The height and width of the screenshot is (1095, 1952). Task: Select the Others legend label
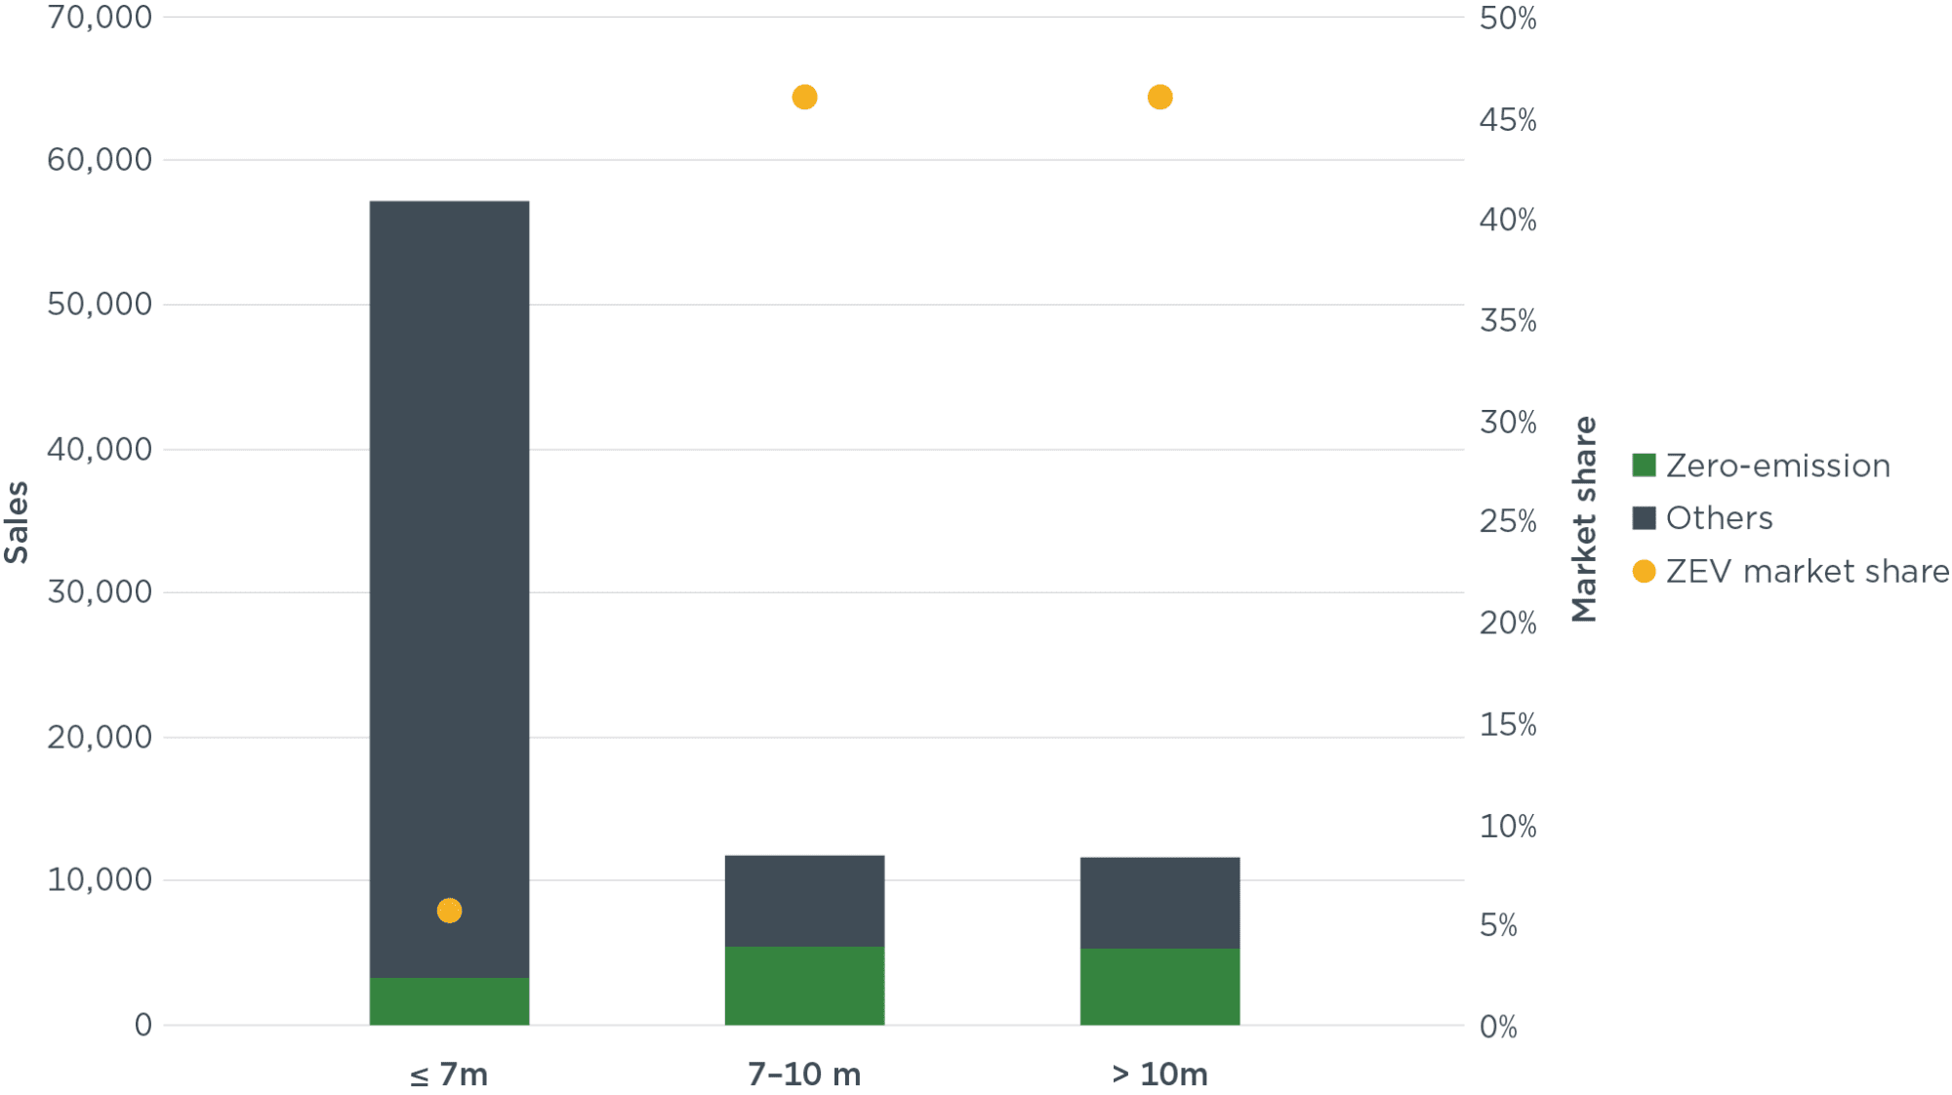(1719, 518)
